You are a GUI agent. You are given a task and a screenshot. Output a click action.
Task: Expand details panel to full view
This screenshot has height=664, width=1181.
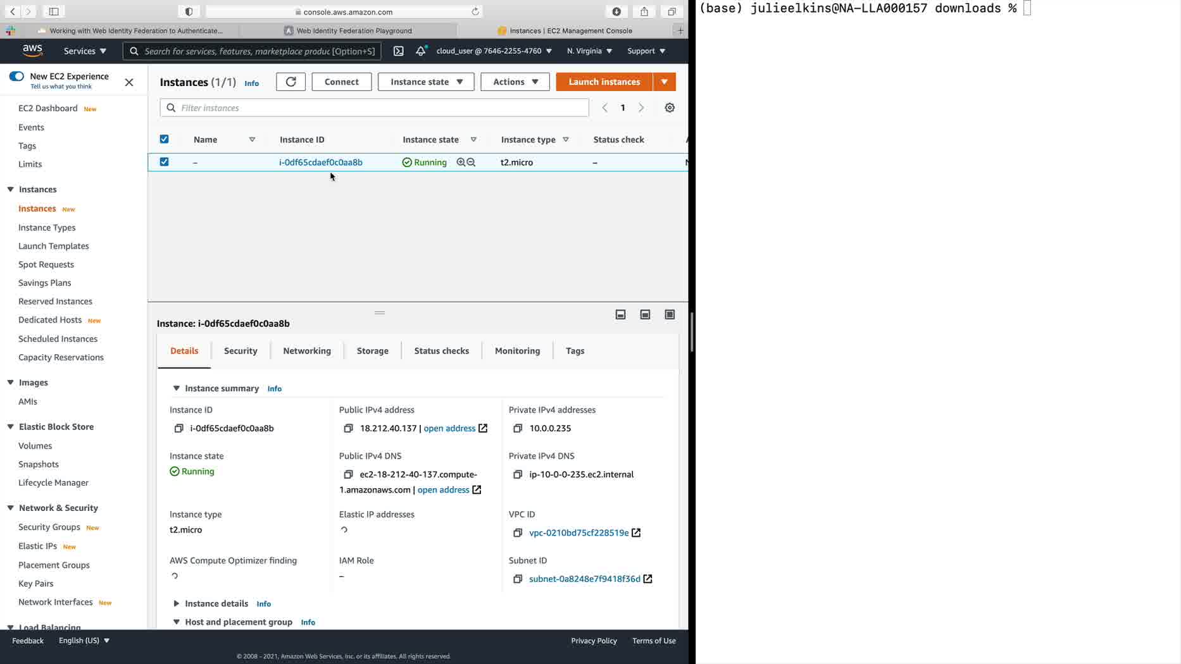(670, 315)
